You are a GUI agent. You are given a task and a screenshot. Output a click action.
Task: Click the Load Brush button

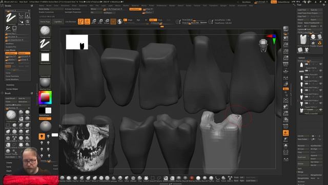(11, 98)
